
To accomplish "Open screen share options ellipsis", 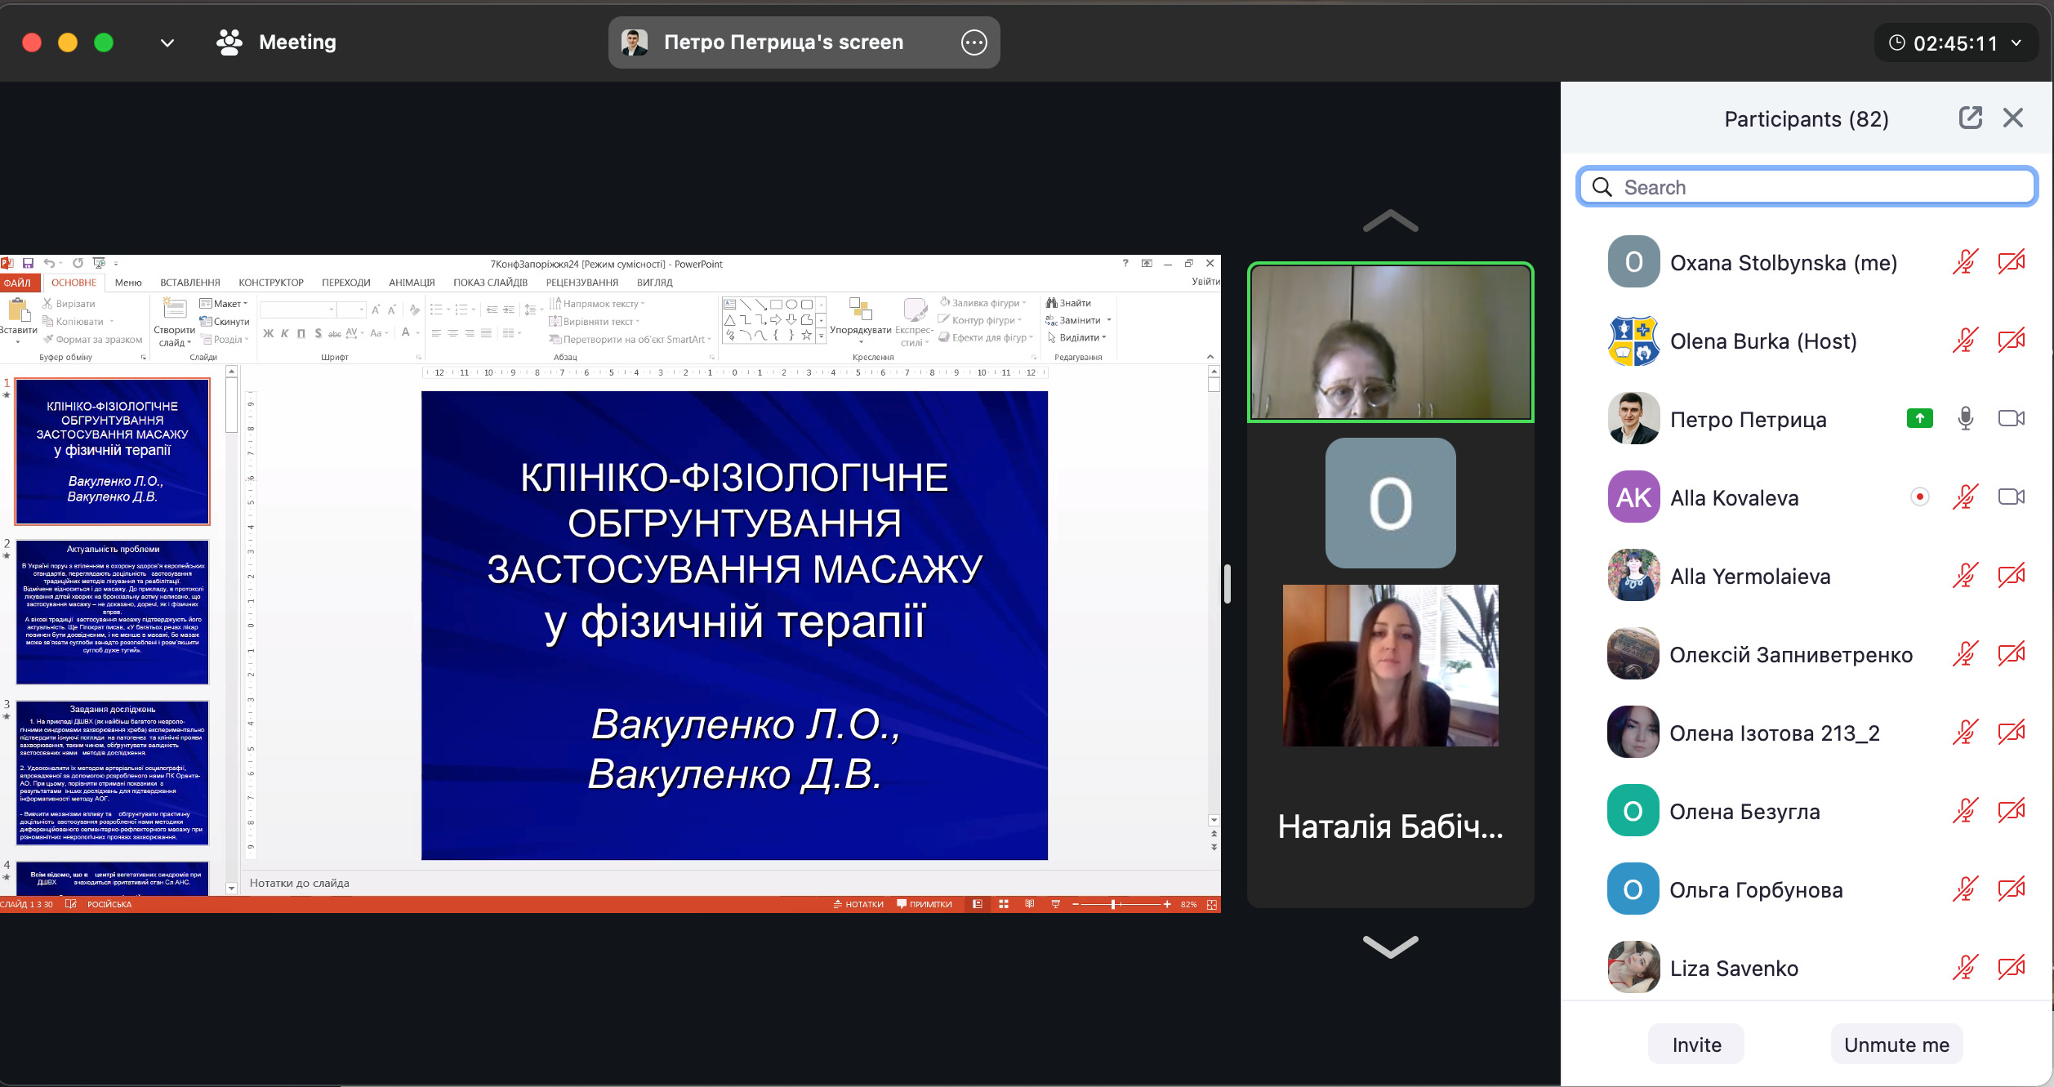I will tap(974, 42).
